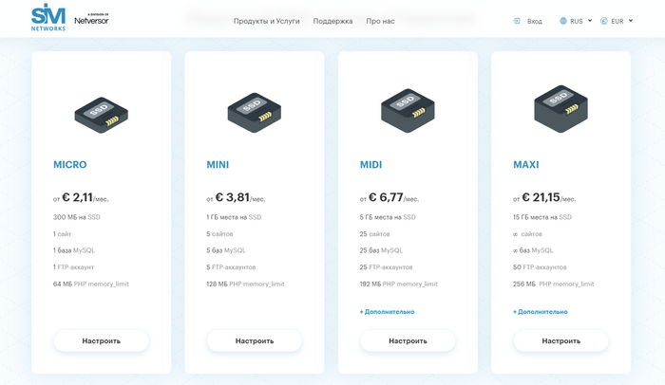Click the MICRO plan SSD icon
Screen dimensions: 665x385
pos(101,109)
